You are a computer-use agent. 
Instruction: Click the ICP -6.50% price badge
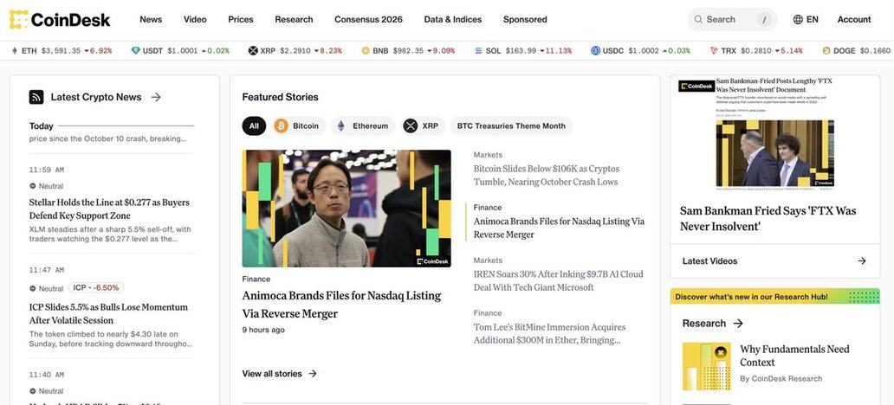(96, 288)
